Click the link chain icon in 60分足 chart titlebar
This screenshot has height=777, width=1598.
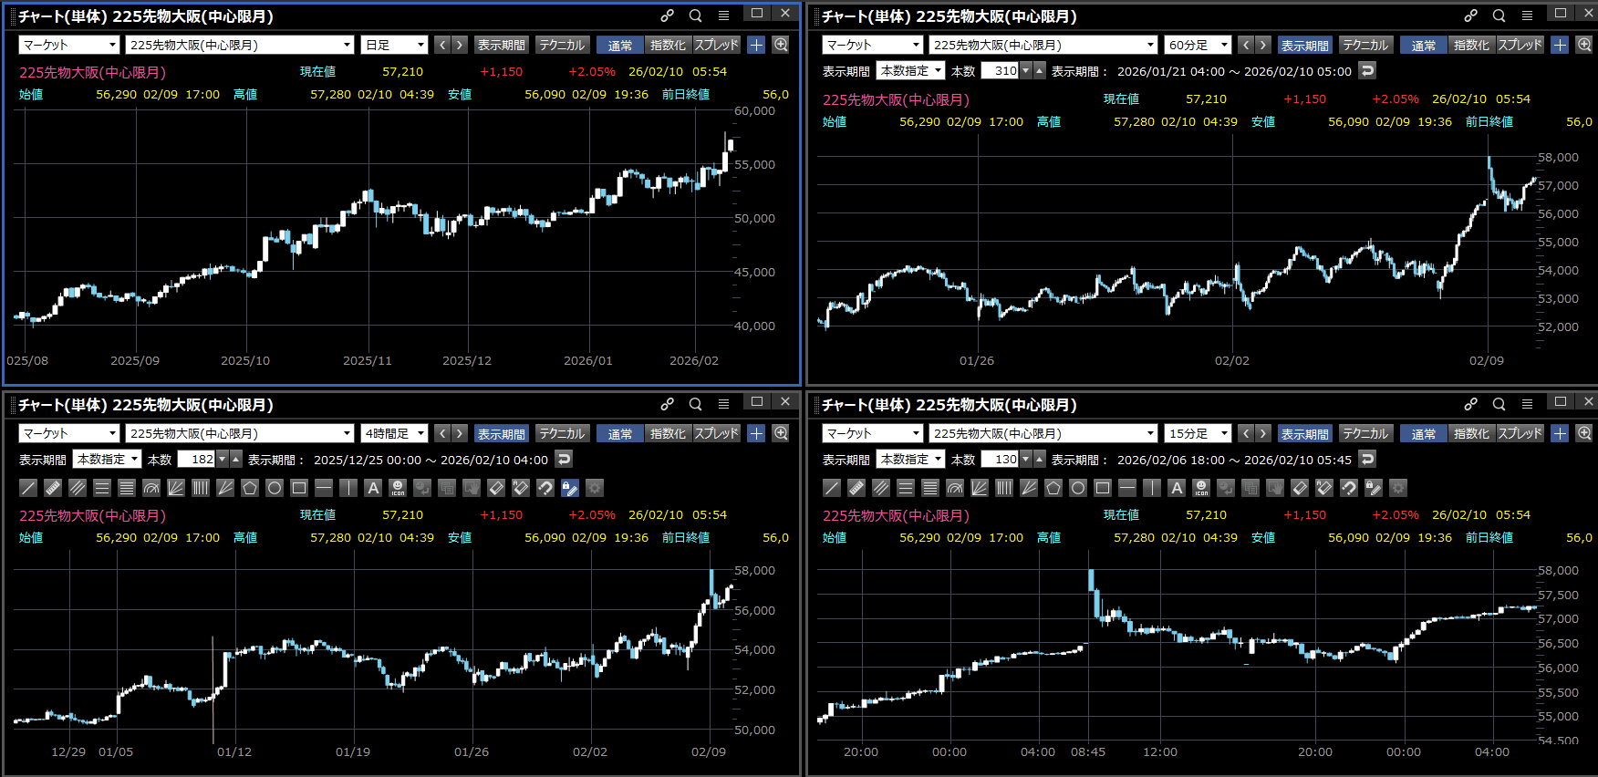1470,16
